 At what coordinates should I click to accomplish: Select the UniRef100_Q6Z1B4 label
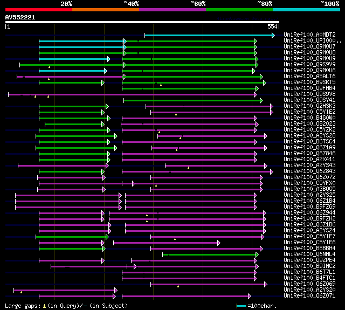tap(309, 201)
